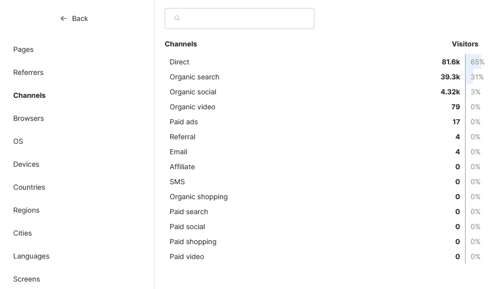Image resolution: width=495 pixels, height=289 pixels.
Task: Show the Devices breakdown
Action: click(26, 164)
